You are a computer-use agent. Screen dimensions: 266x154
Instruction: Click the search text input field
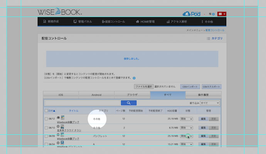[82, 103]
